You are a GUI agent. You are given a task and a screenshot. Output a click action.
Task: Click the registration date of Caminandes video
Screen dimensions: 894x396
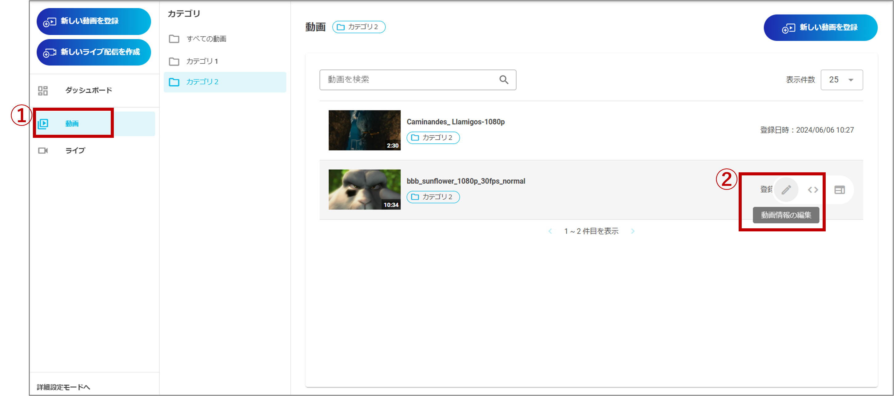pyautogui.click(x=807, y=130)
